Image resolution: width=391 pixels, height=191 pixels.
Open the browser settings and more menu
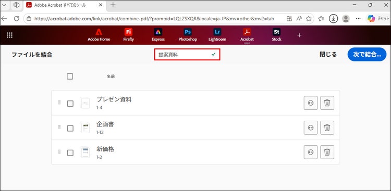coord(358,18)
